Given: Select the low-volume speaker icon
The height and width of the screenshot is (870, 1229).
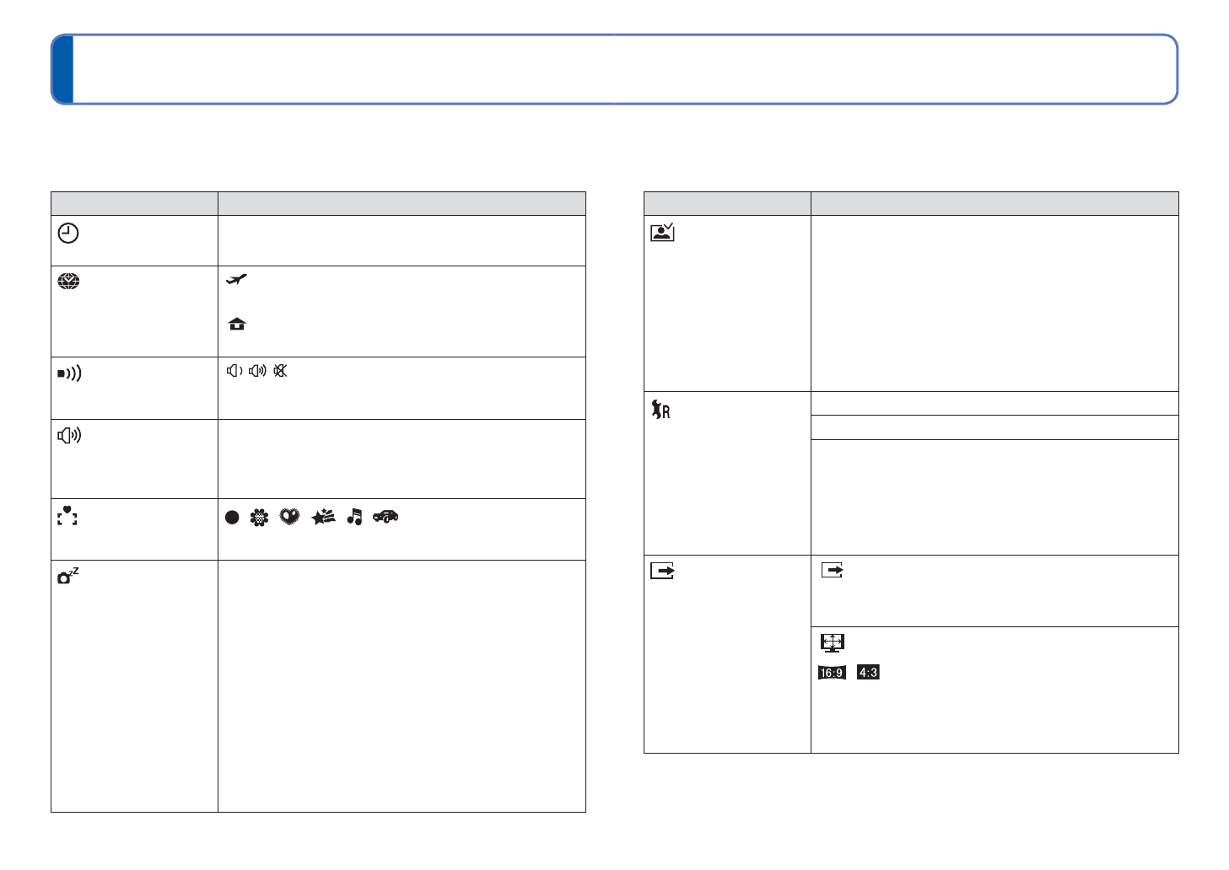Looking at the screenshot, I should [234, 371].
